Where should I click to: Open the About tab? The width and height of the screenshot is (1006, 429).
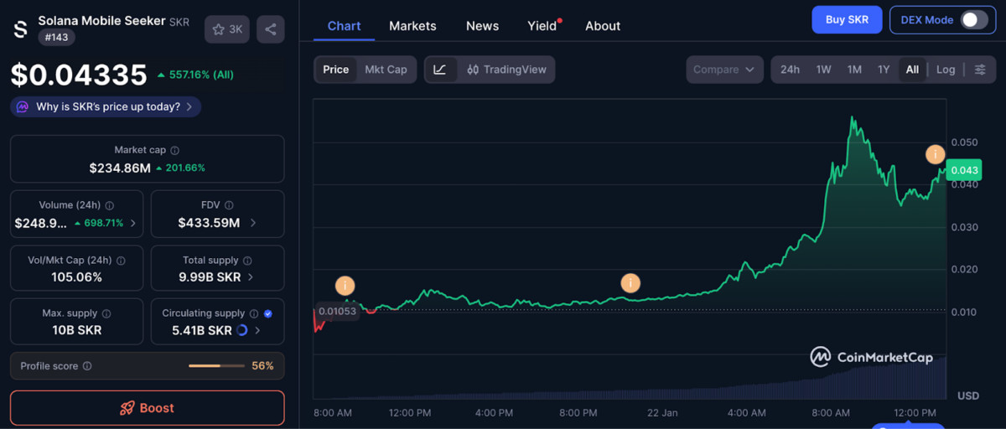(603, 26)
